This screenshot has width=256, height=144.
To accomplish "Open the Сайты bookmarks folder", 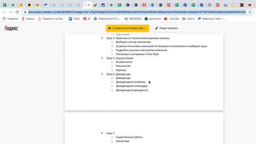I will click(188, 19).
